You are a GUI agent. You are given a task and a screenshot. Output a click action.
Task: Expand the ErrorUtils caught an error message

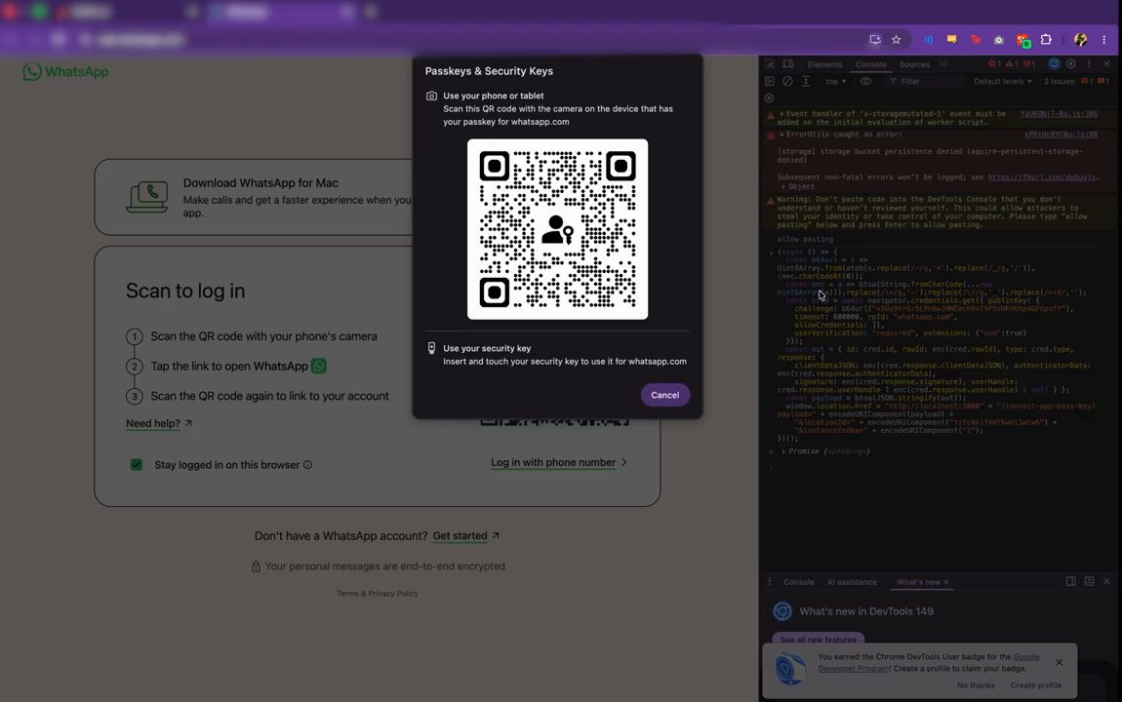click(782, 135)
